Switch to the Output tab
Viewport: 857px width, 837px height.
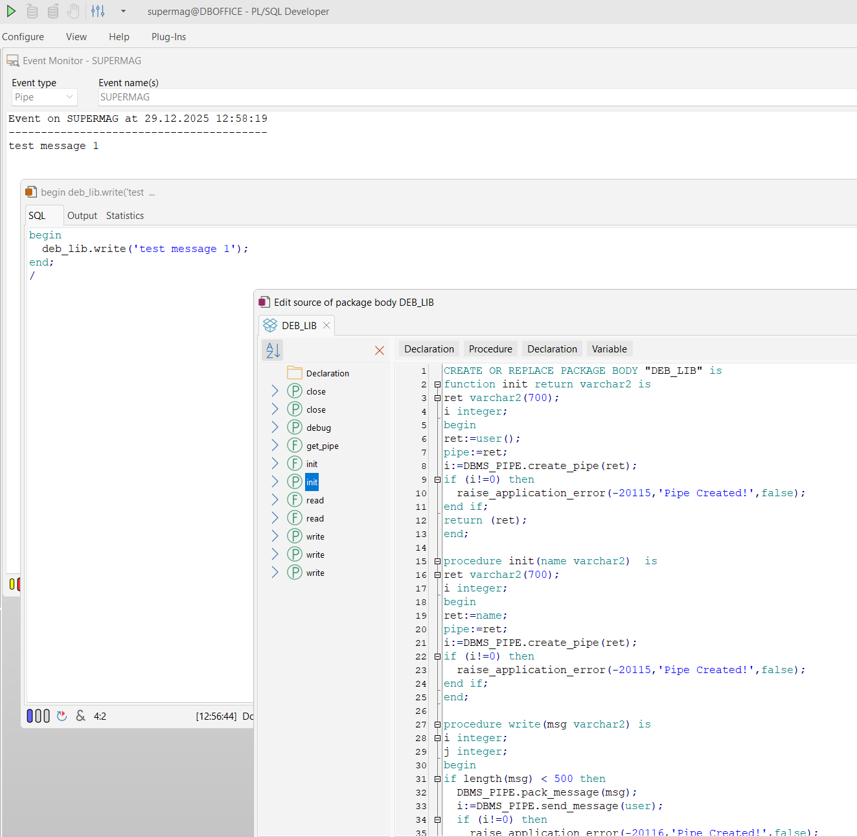(82, 216)
